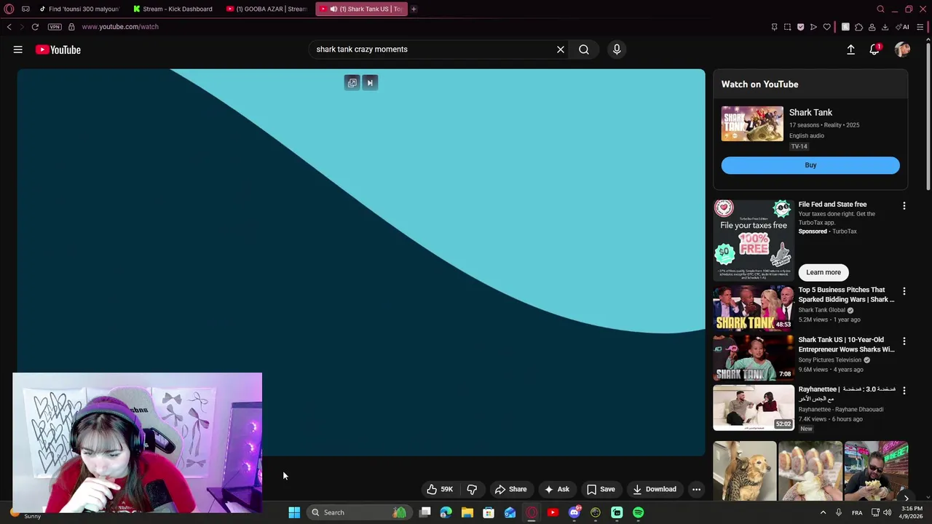Screen dimensions: 932x524
Task: Open the extensions cube icon
Action: 858,27
